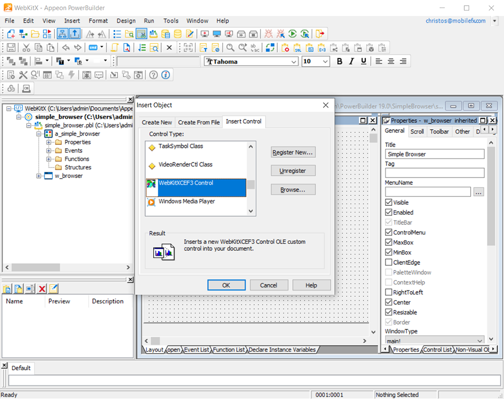
Task: Click the Browse... button
Action: pos(293,190)
